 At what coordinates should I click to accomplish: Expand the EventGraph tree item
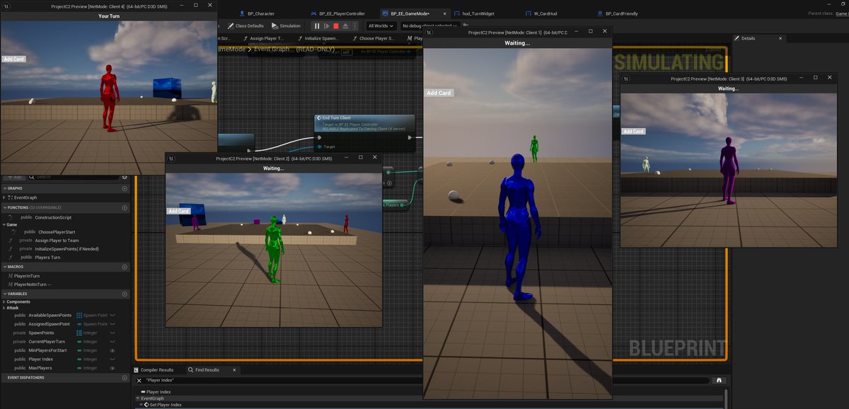pyautogui.click(x=5, y=197)
